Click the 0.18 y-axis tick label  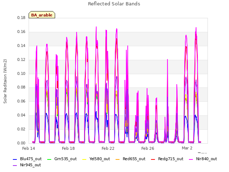coord(21,18)
